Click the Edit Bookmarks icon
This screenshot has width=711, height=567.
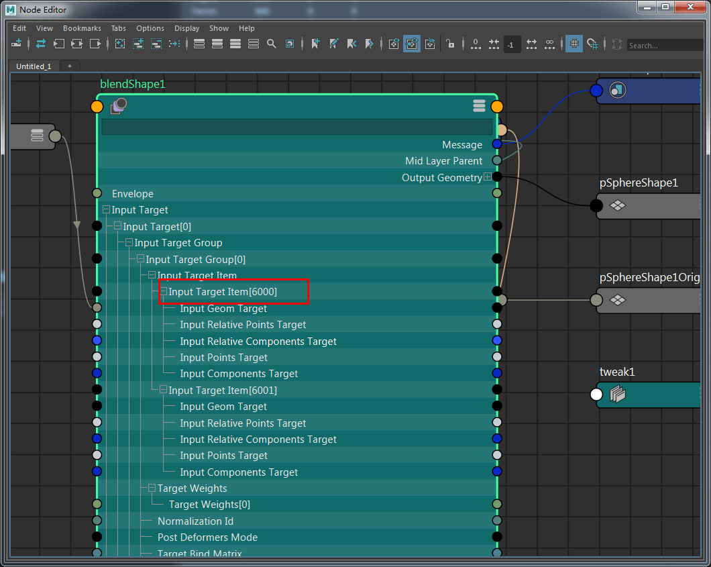click(333, 44)
